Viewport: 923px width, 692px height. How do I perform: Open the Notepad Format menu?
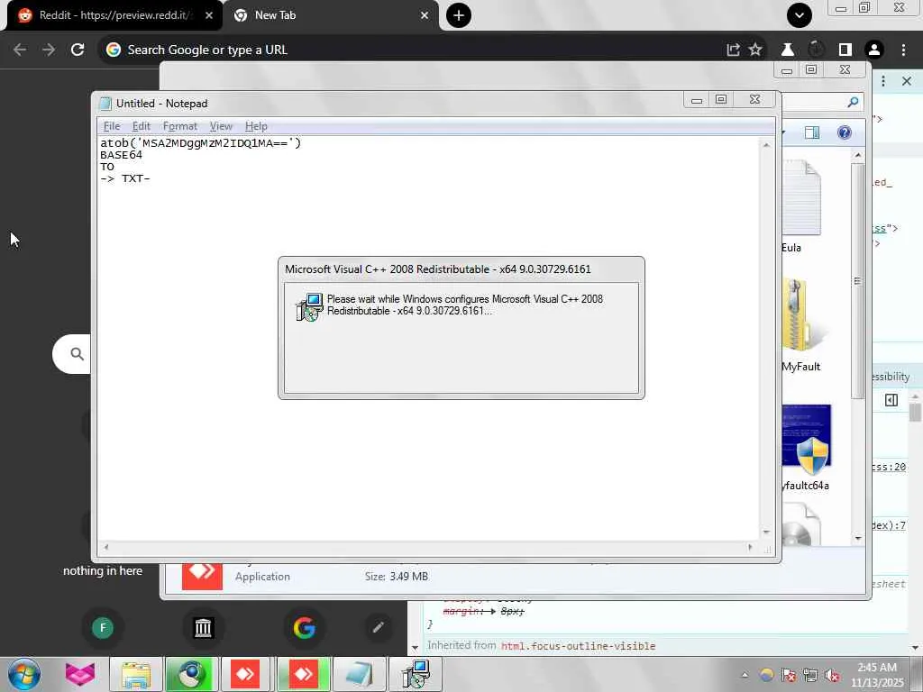179,126
